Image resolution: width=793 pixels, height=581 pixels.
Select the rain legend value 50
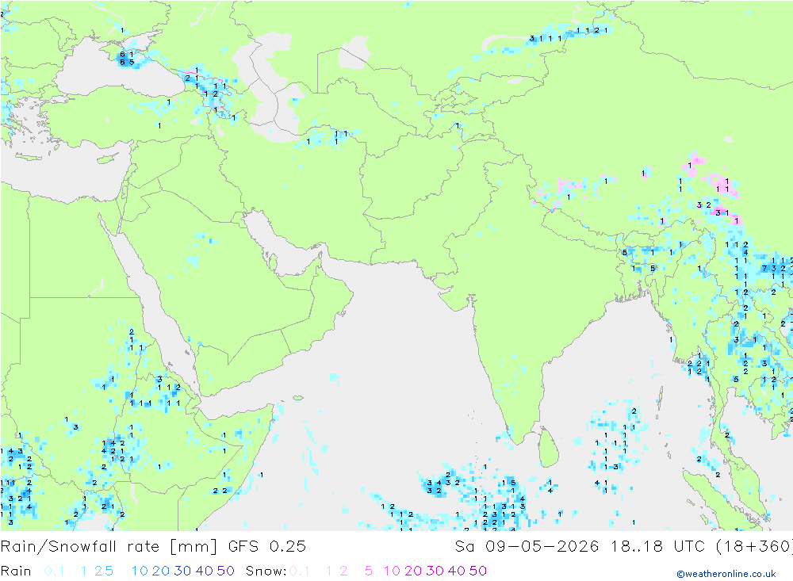(225, 571)
